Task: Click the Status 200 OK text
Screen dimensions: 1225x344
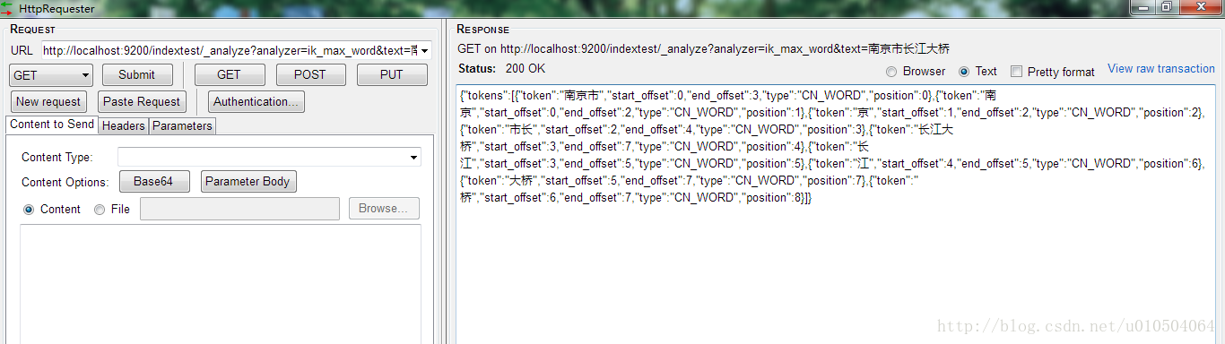Action: (501, 69)
